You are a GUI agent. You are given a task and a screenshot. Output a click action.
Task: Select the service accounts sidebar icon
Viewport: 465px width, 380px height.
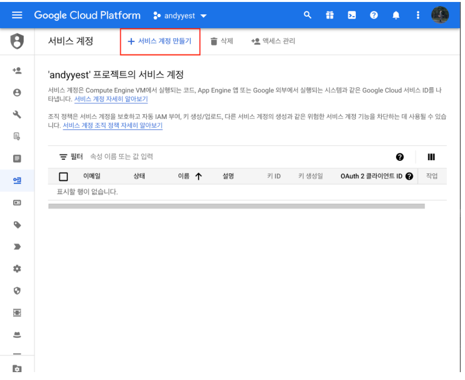pyautogui.click(x=17, y=180)
